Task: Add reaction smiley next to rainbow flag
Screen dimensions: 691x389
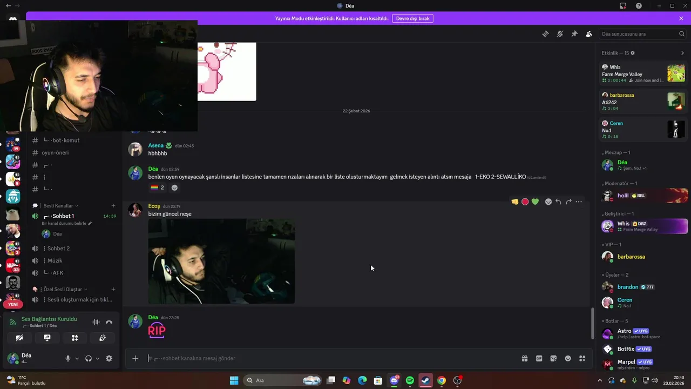Action: coord(174,187)
